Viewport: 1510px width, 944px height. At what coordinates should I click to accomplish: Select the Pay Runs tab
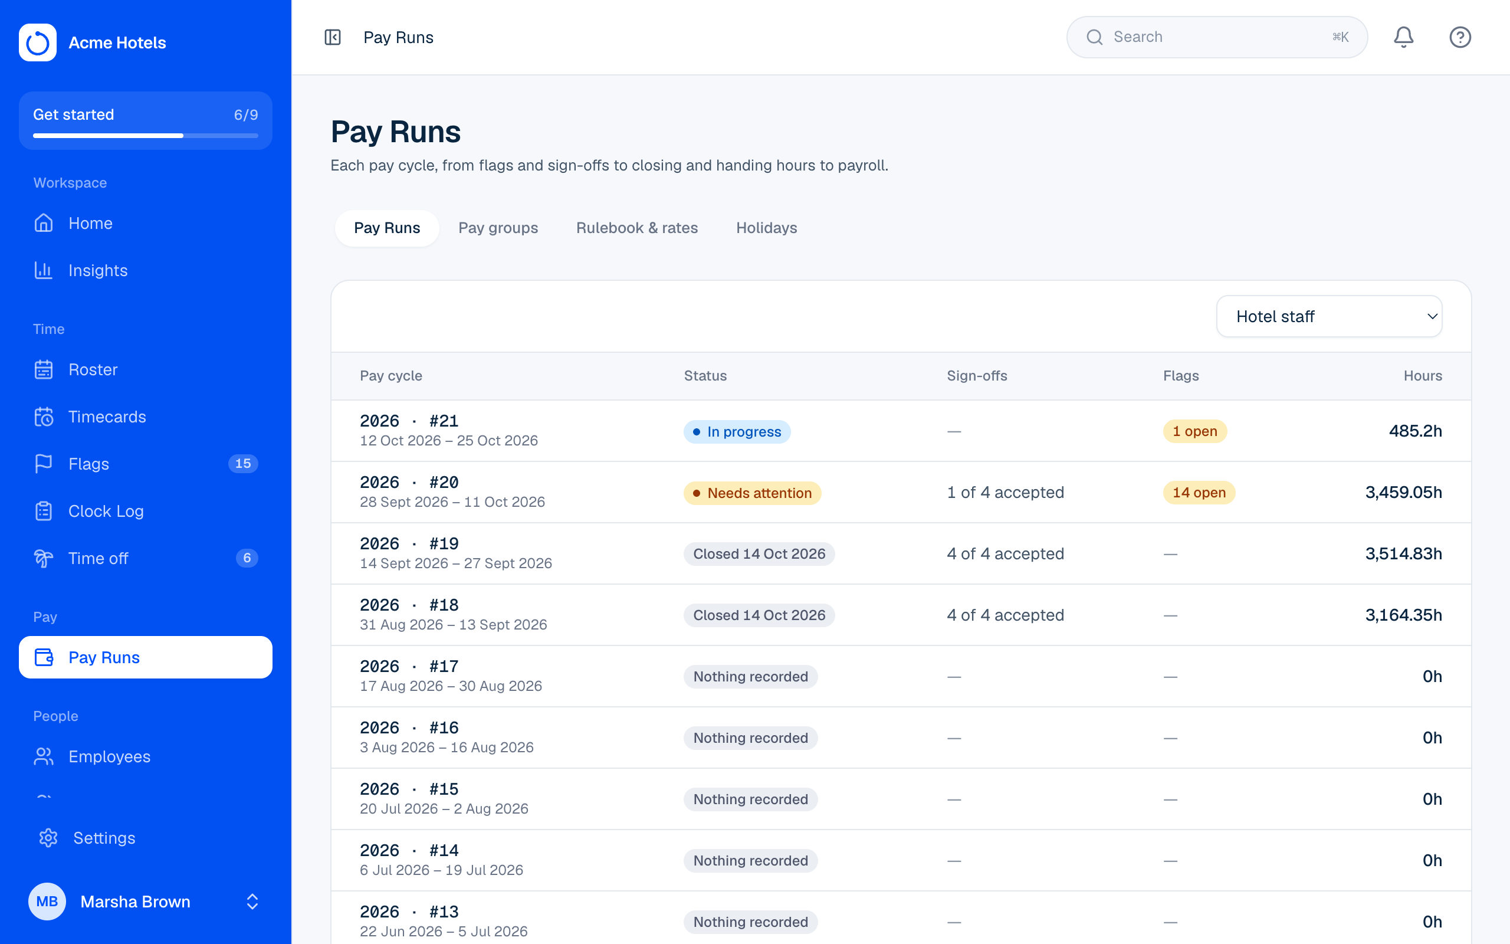point(387,228)
